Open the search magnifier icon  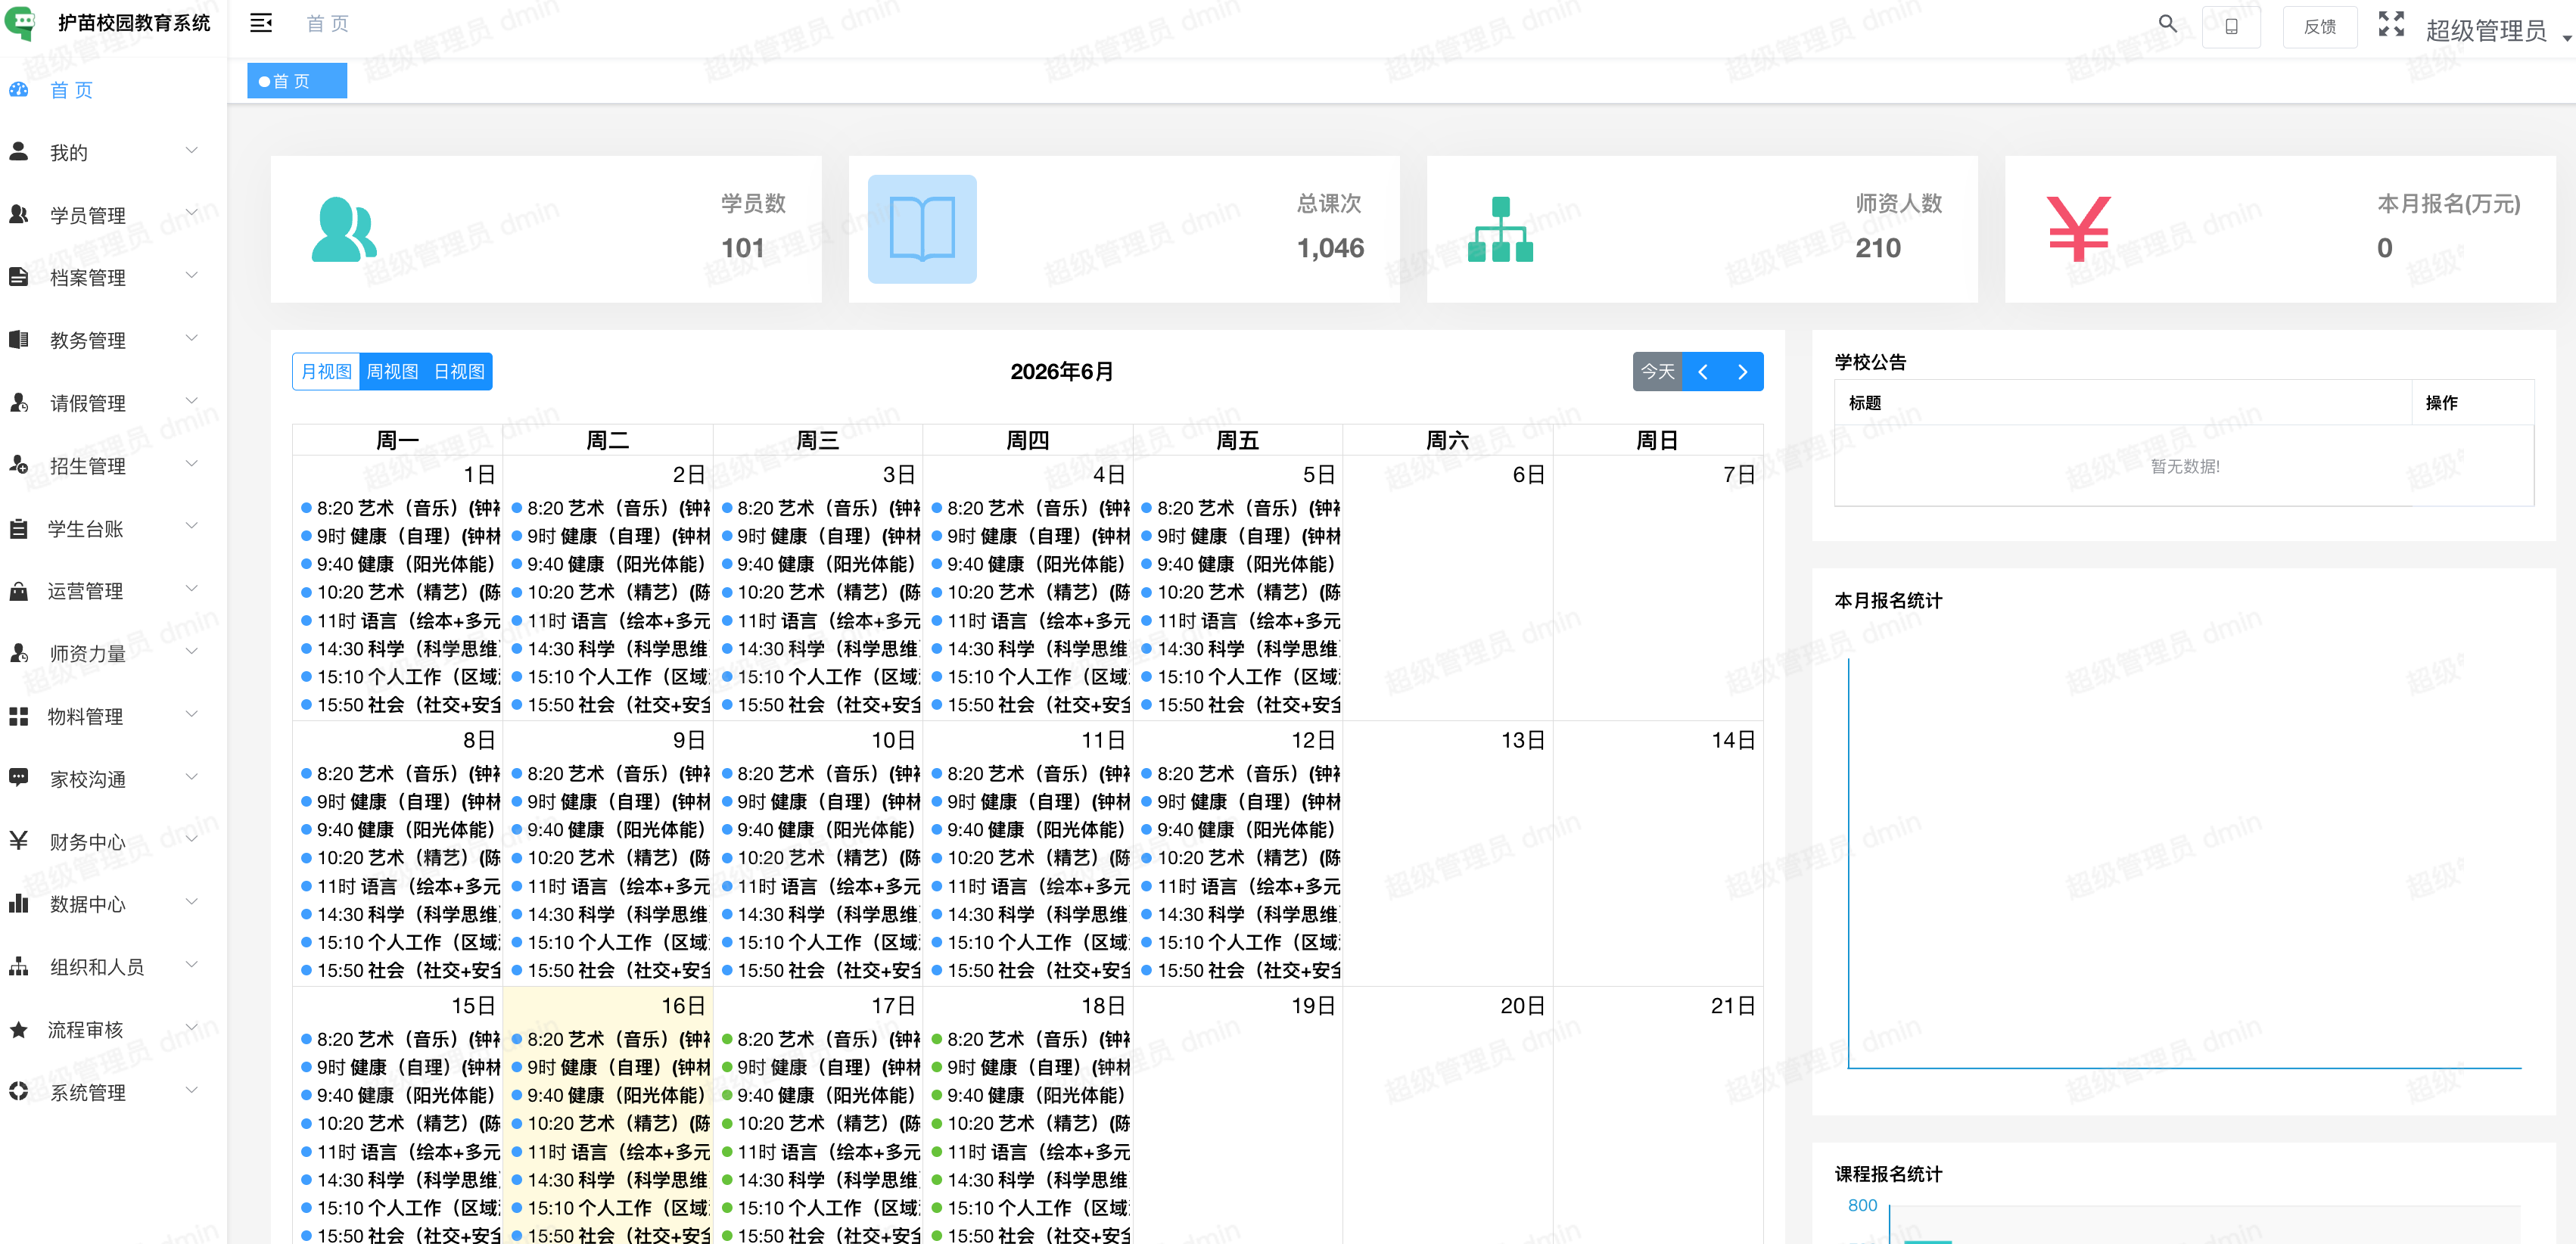pyautogui.click(x=2167, y=23)
